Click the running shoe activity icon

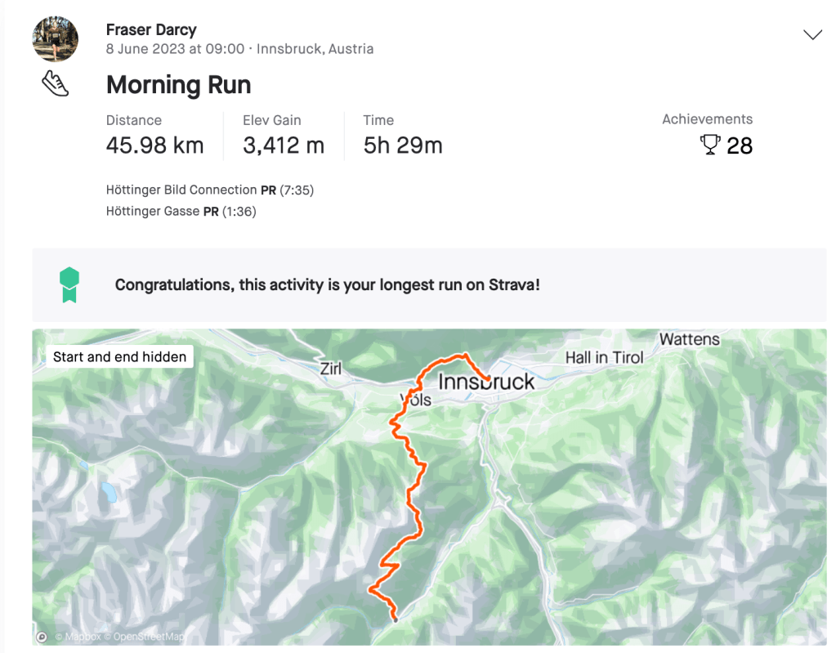coord(55,83)
